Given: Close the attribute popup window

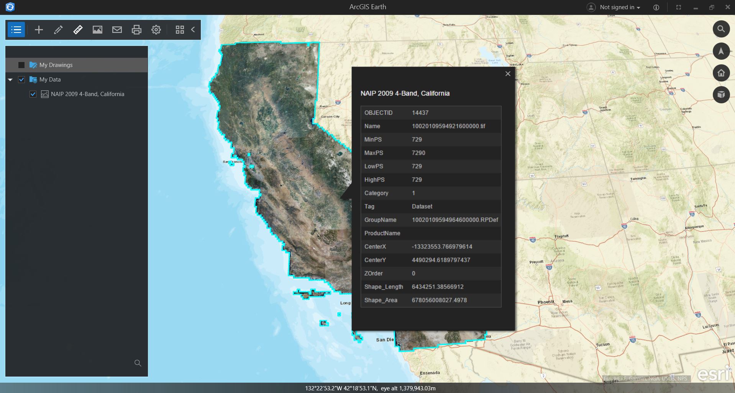Looking at the screenshot, I should pos(508,74).
